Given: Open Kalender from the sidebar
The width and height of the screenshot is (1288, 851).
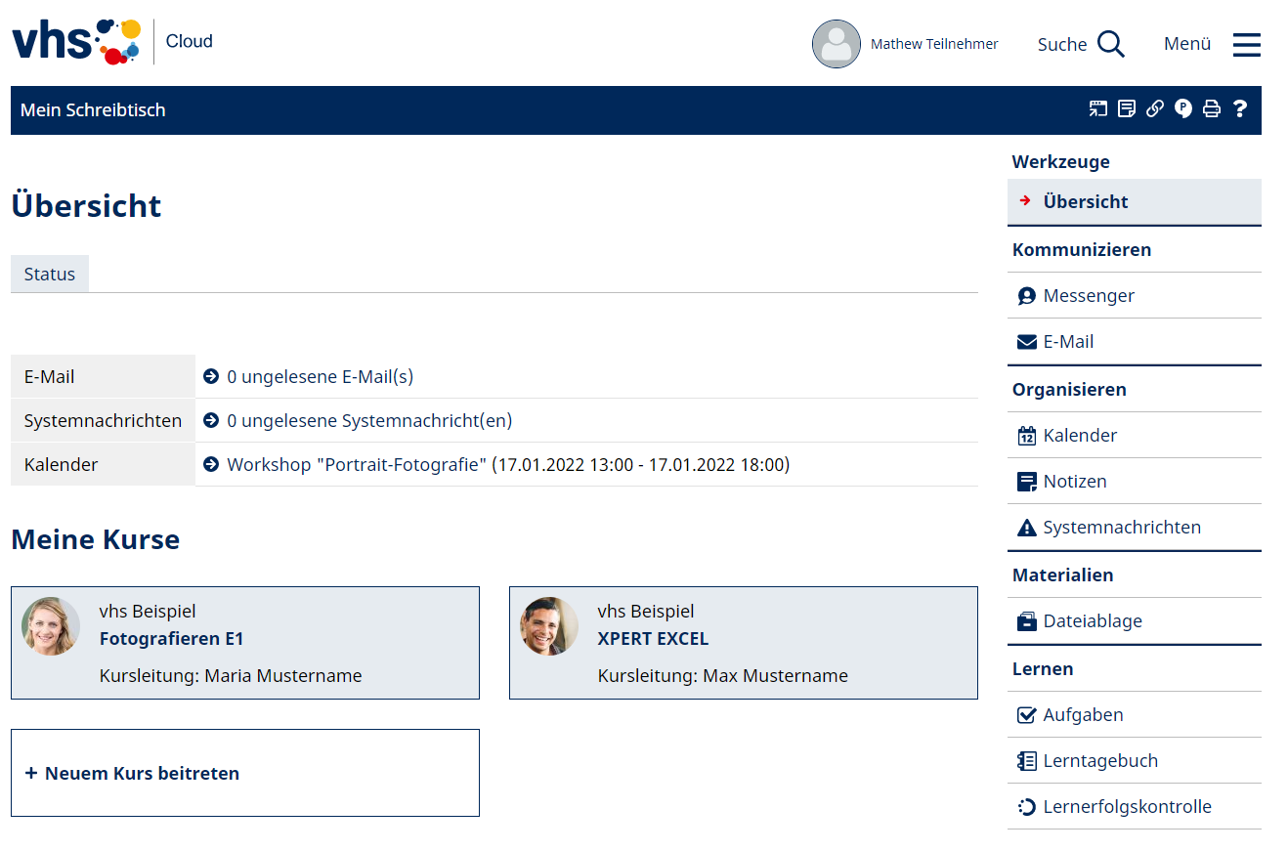Looking at the screenshot, I should [x=1079, y=435].
